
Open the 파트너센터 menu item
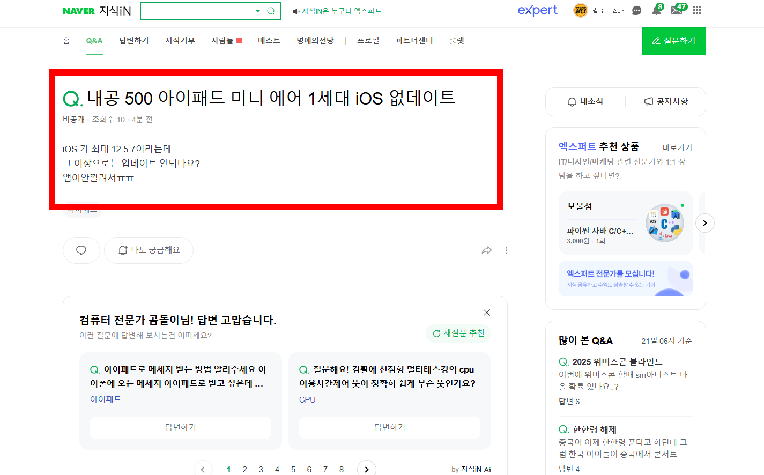pyautogui.click(x=414, y=41)
